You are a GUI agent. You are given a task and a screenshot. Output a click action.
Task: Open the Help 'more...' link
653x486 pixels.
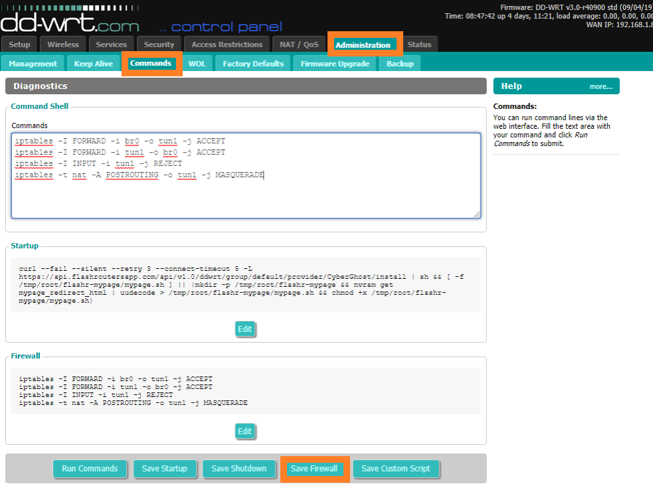(601, 86)
